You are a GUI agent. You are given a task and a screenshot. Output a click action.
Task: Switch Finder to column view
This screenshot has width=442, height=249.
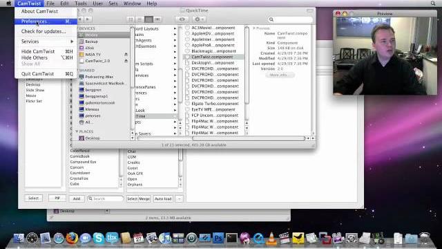click(148, 19)
